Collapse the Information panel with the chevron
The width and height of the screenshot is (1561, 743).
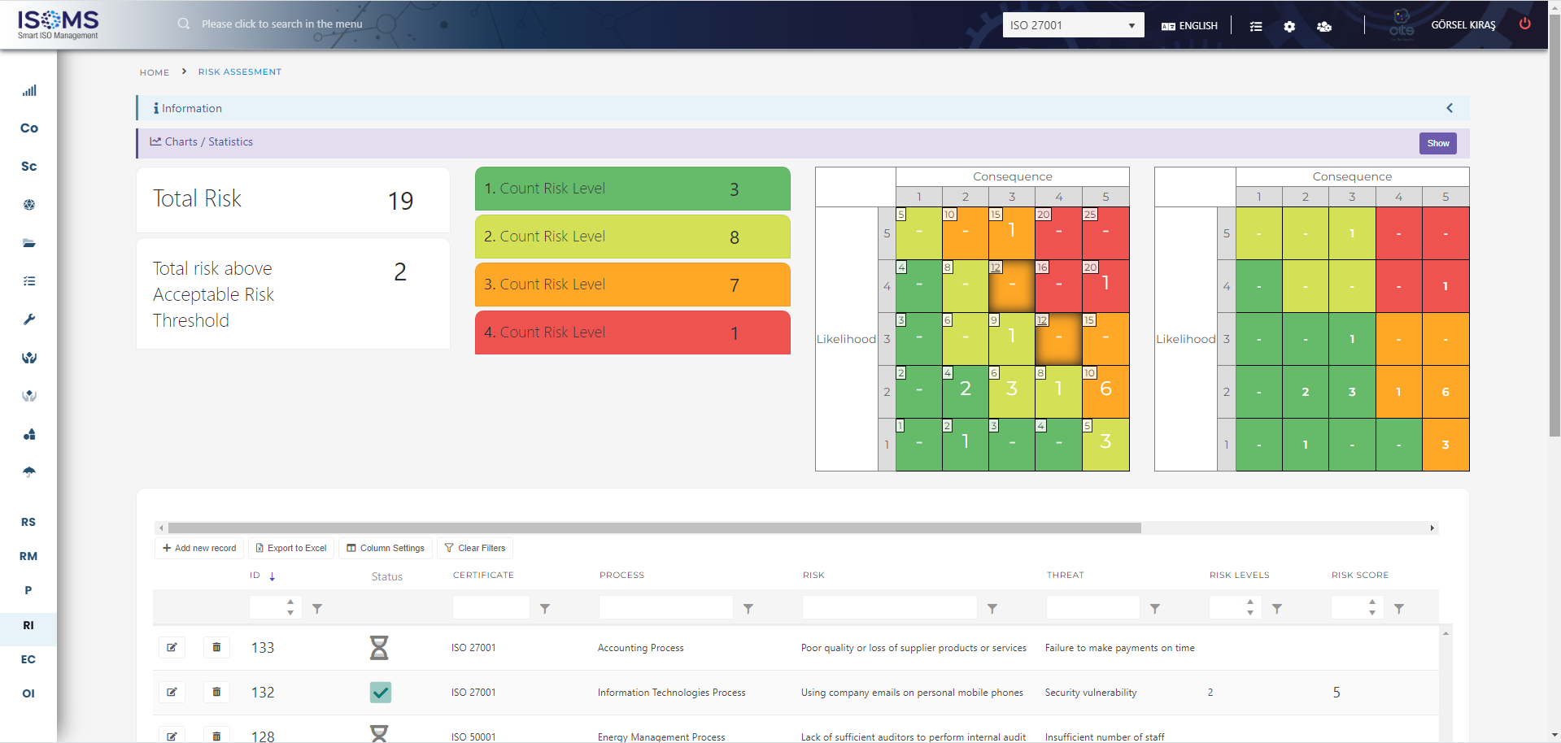click(1449, 107)
